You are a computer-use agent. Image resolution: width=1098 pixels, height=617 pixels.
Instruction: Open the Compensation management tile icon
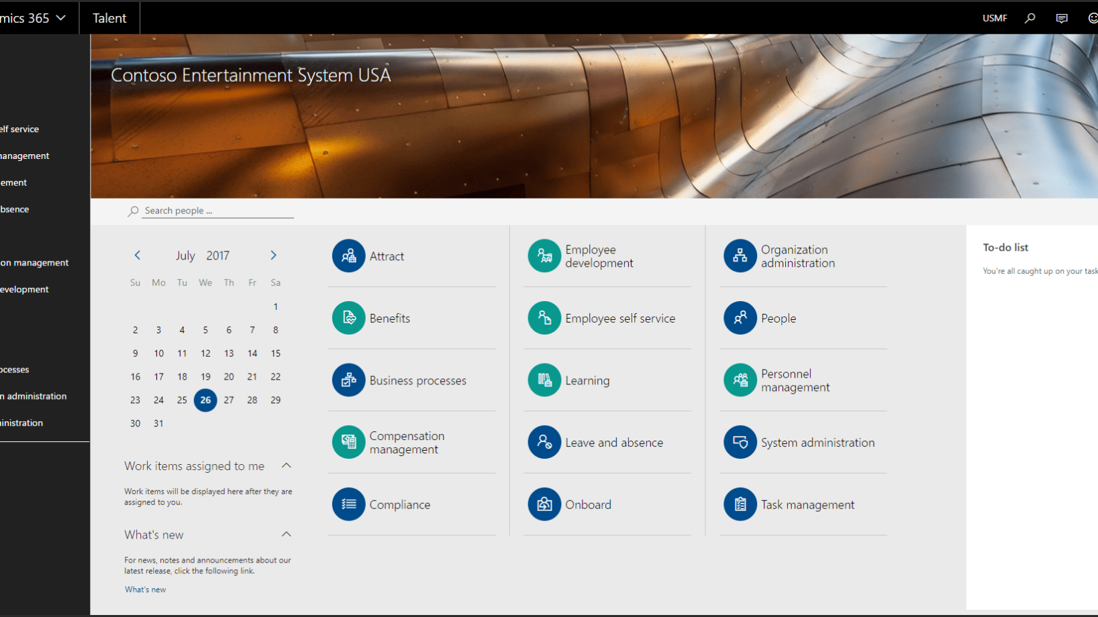(348, 442)
